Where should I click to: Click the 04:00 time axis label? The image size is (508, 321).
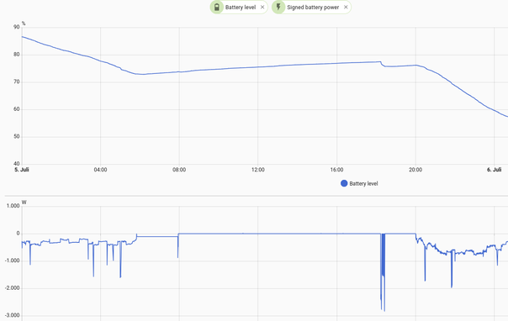coord(100,170)
